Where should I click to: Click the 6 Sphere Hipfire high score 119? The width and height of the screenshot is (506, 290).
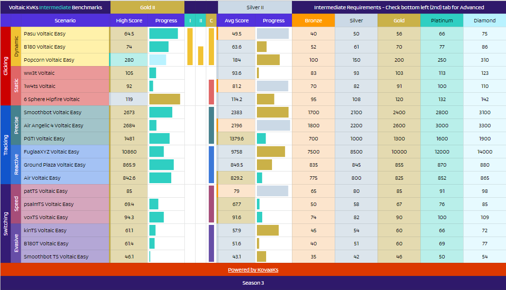click(129, 99)
